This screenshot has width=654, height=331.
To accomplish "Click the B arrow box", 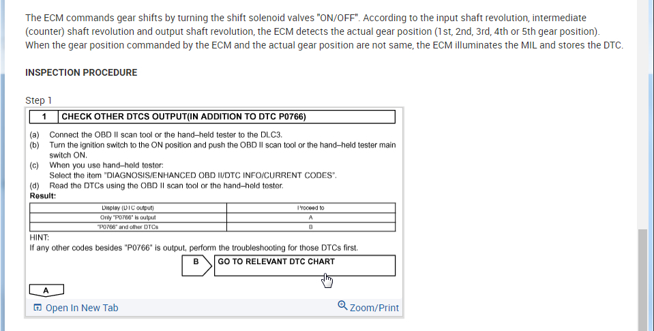I will (196, 265).
